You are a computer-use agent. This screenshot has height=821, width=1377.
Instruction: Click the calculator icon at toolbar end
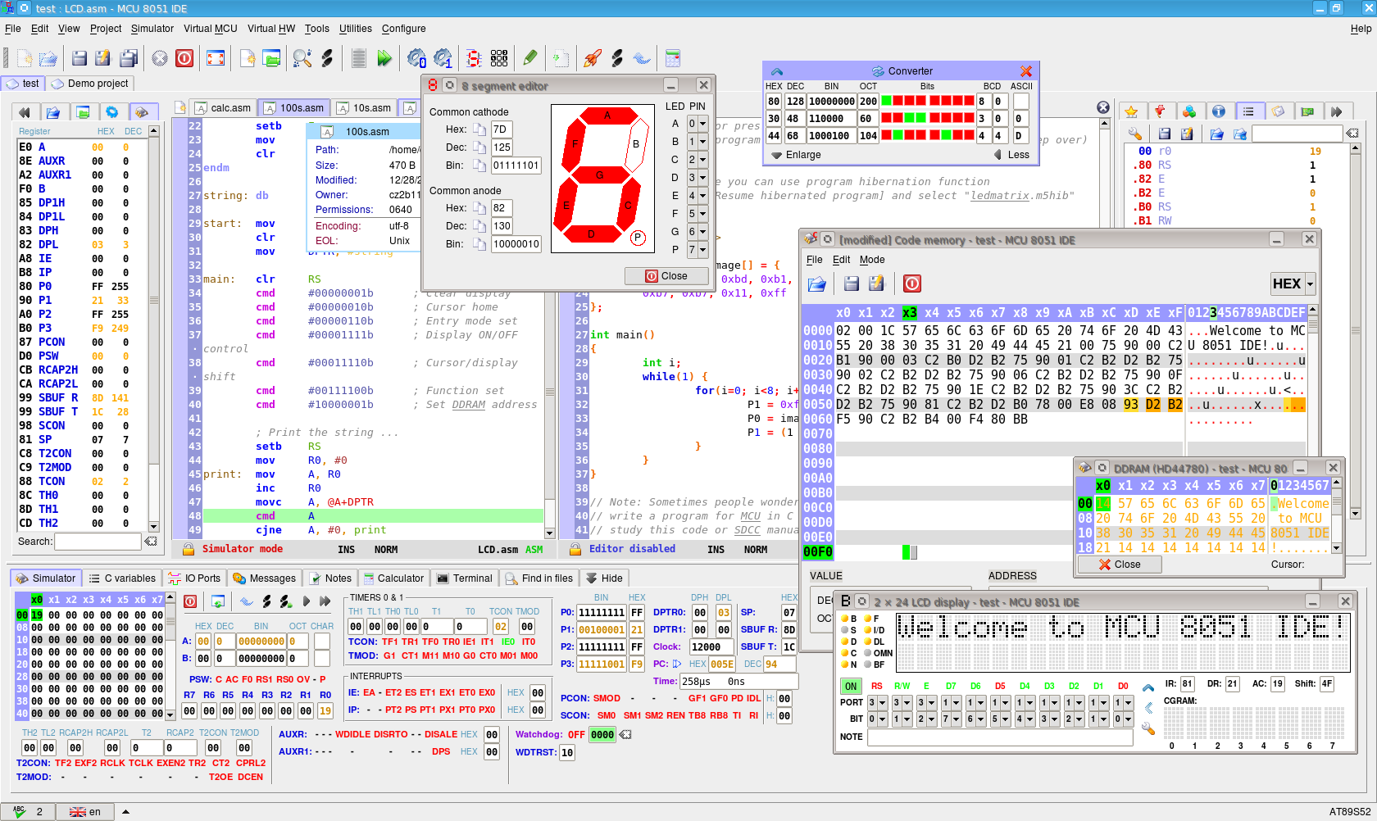pos(673,58)
